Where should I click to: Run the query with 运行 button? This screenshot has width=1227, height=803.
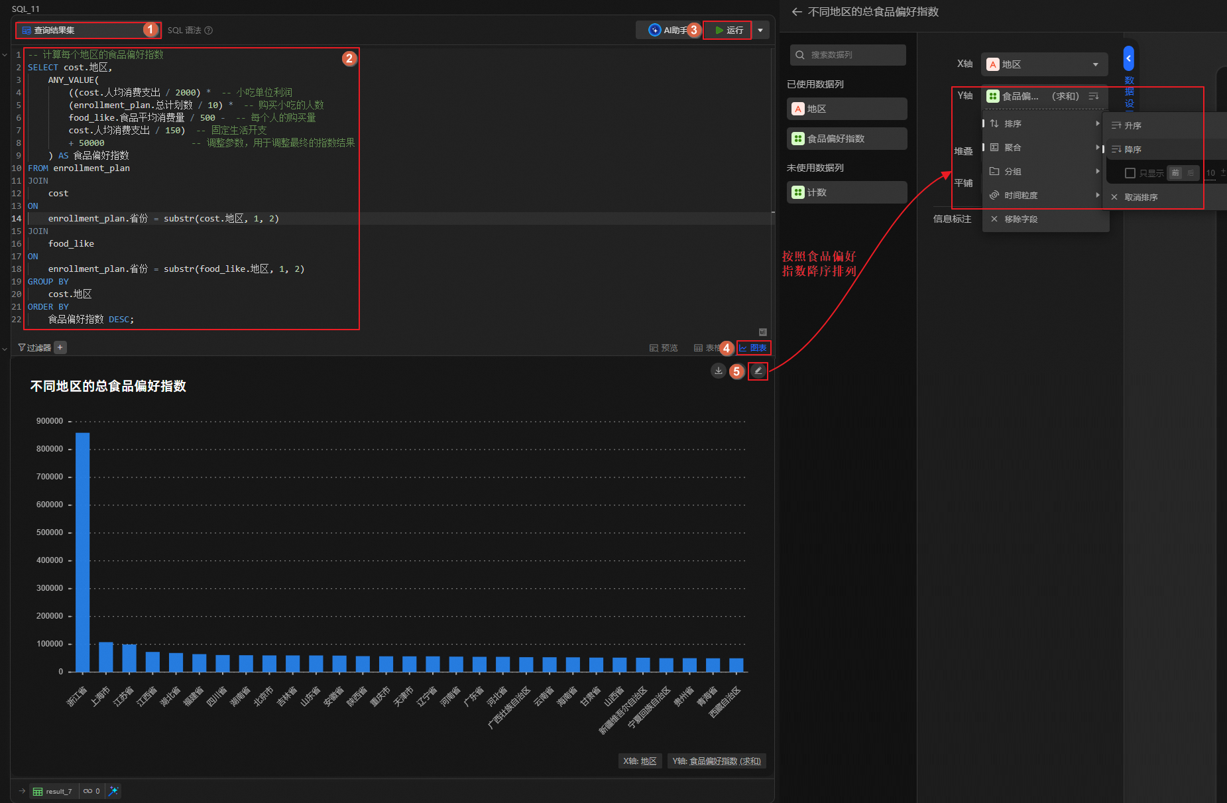[727, 30]
